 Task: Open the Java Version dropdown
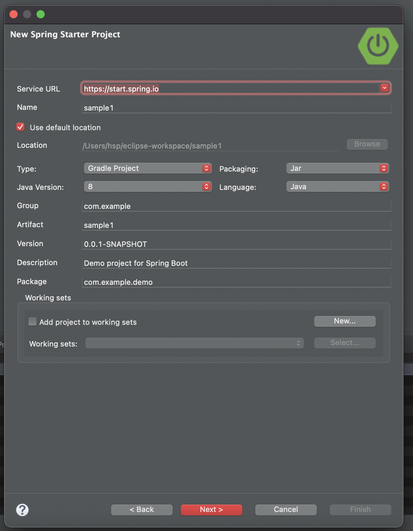pyautogui.click(x=148, y=186)
